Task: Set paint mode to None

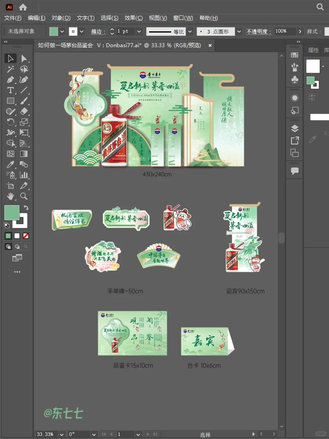Action: (x=26, y=236)
